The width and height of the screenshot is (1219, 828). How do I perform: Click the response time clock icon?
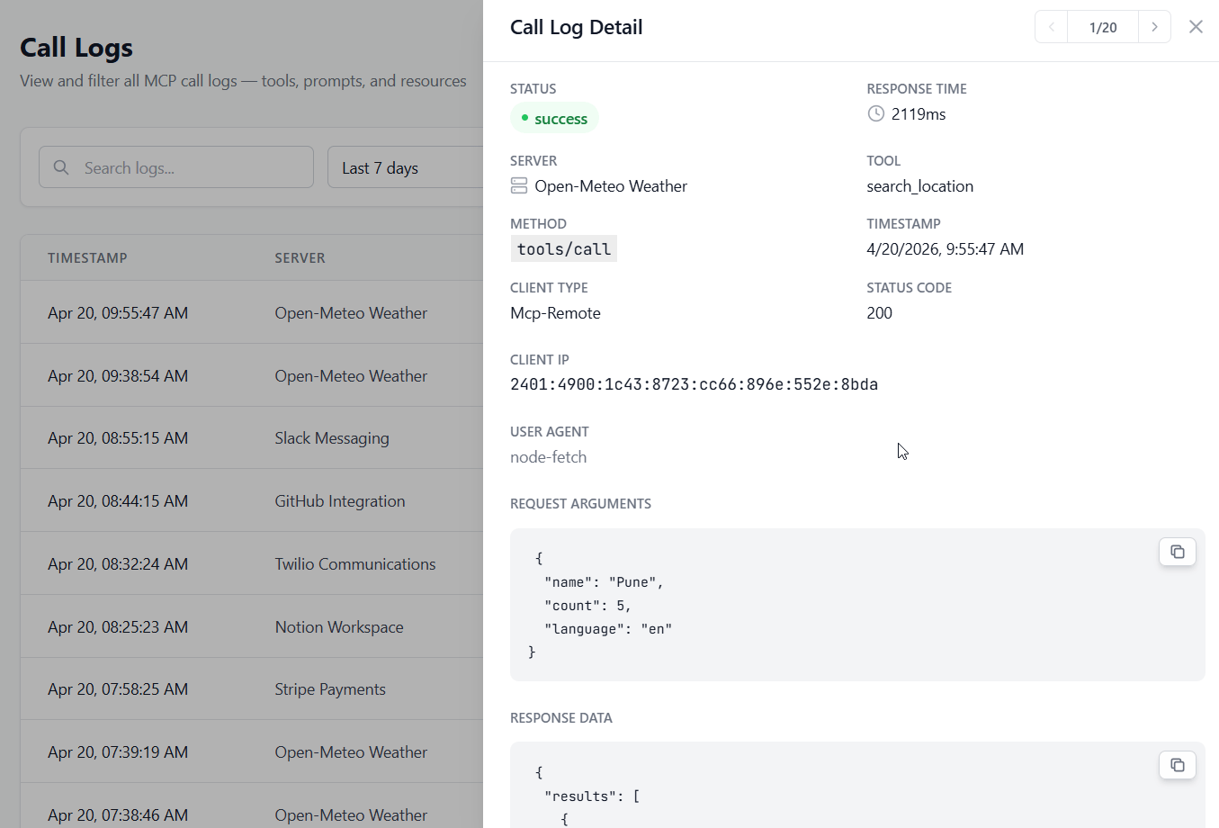coord(875,113)
